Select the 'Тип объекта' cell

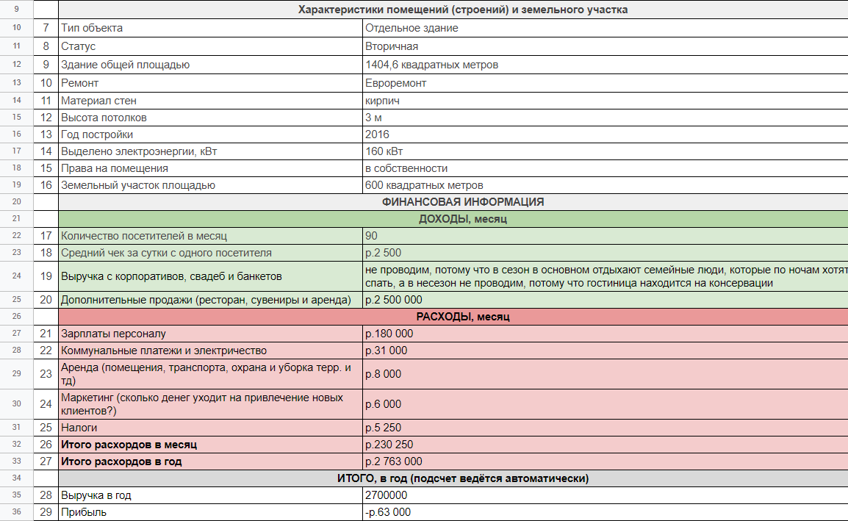coord(210,28)
